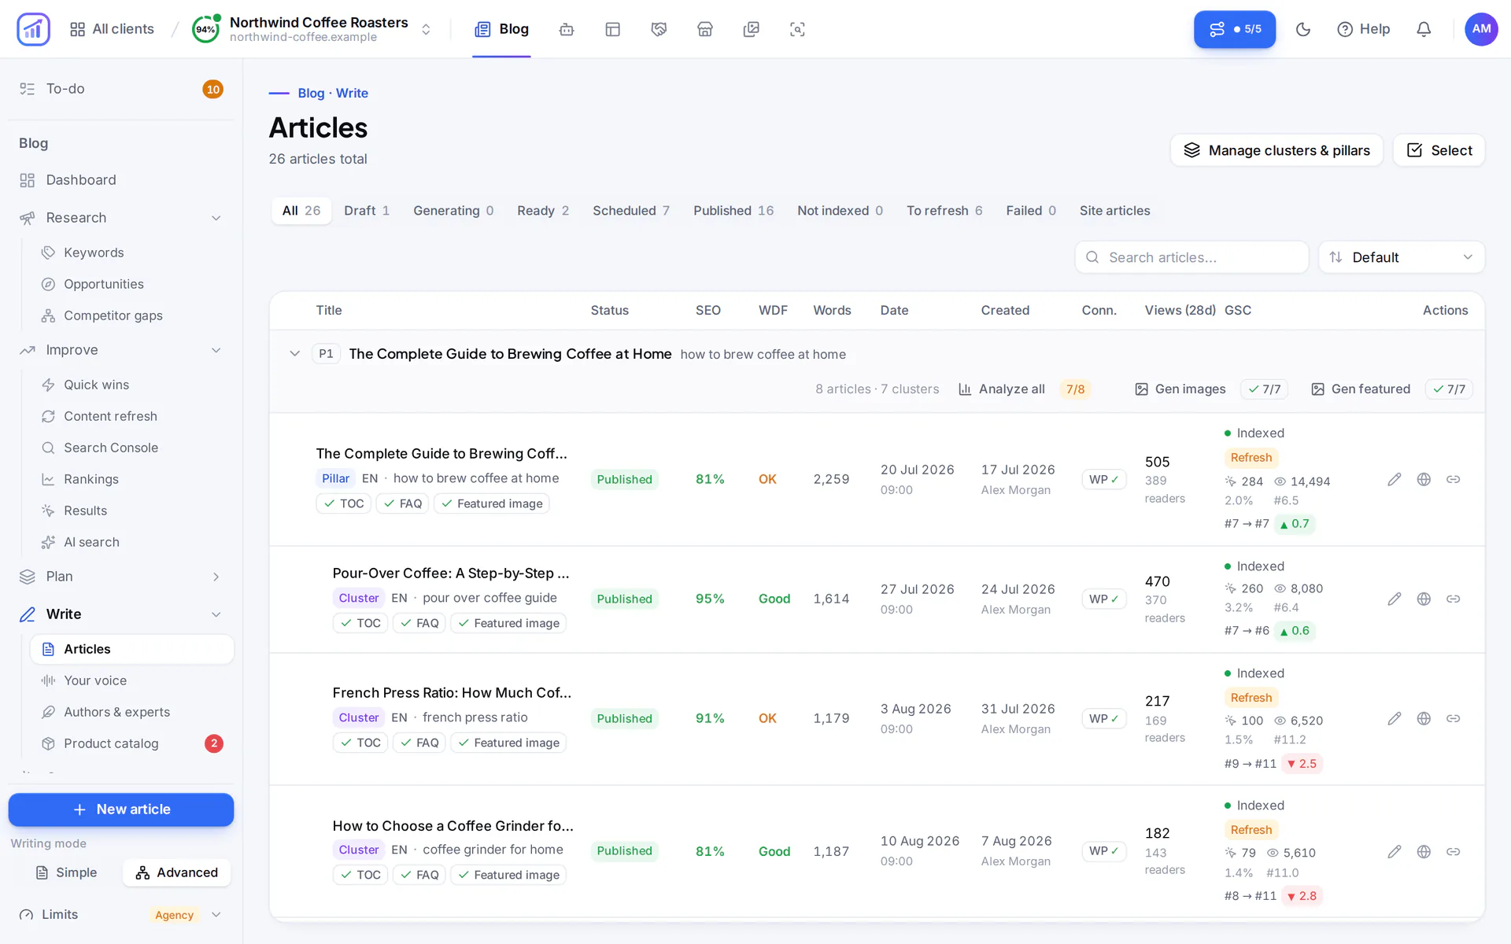
Task: Filter articles by To refresh tab
Action: coord(944,211)
